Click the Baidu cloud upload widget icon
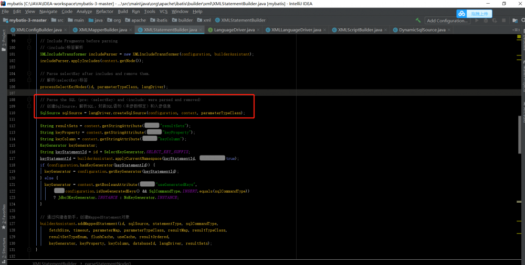The image size is (525, 265). [462, 14]
